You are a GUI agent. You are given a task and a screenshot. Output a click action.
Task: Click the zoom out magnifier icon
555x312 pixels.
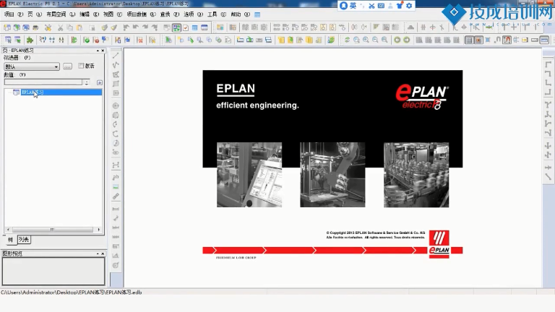pos(375,40)
